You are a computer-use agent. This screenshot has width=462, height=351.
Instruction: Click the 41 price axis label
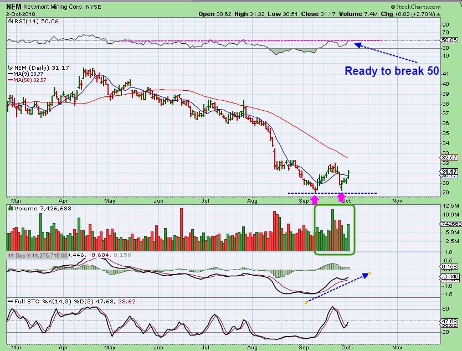coord(446,74)
